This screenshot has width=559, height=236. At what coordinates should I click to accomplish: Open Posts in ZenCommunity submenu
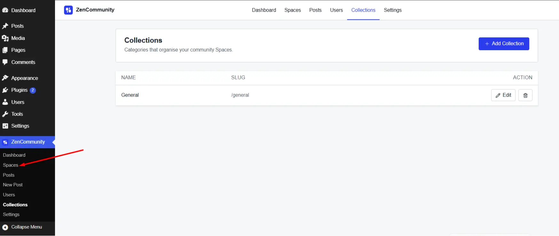[x=9, y=175]
